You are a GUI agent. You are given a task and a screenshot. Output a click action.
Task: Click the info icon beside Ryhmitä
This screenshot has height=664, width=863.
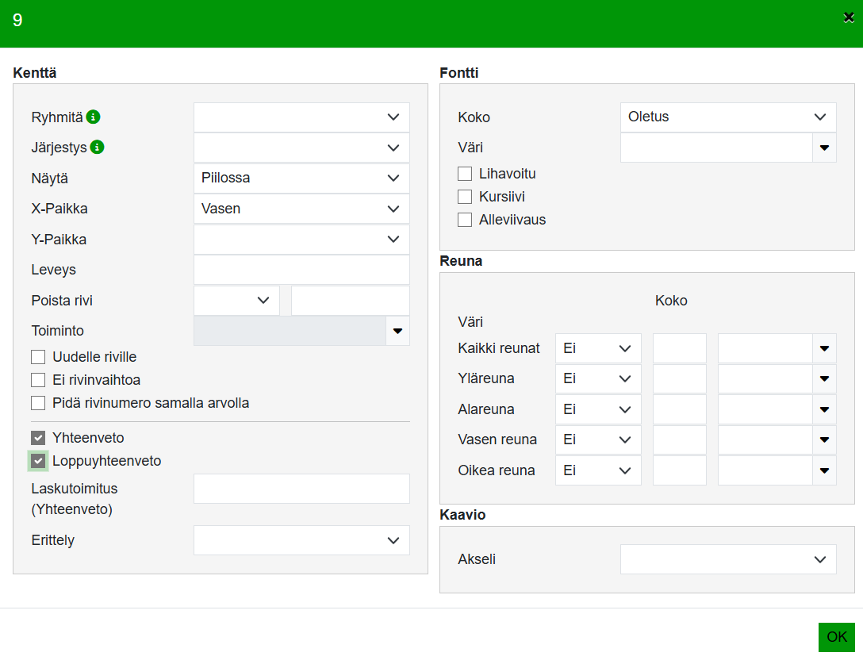tap(94, 117)
